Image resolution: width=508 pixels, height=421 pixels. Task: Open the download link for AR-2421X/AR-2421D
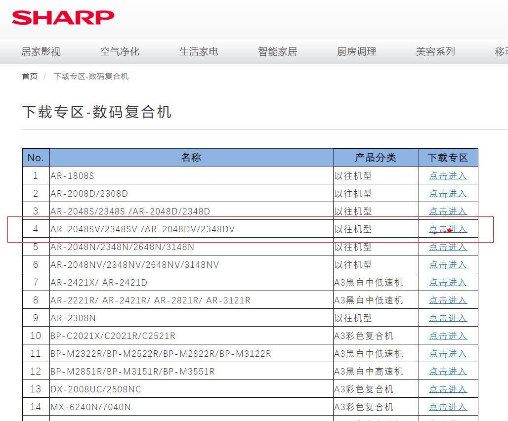pyautogui.click(x=448, y=283)
